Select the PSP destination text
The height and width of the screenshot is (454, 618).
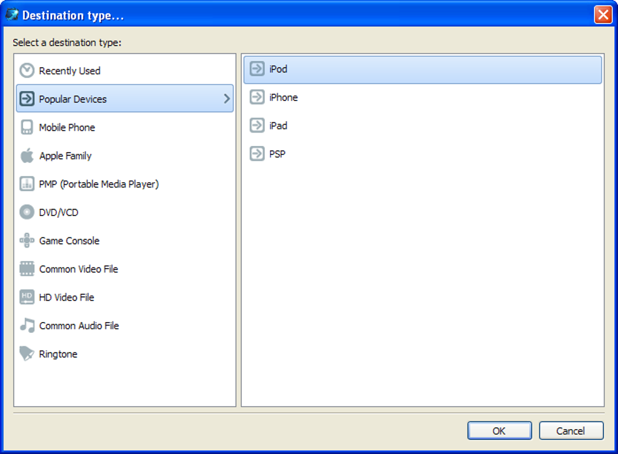277,154
